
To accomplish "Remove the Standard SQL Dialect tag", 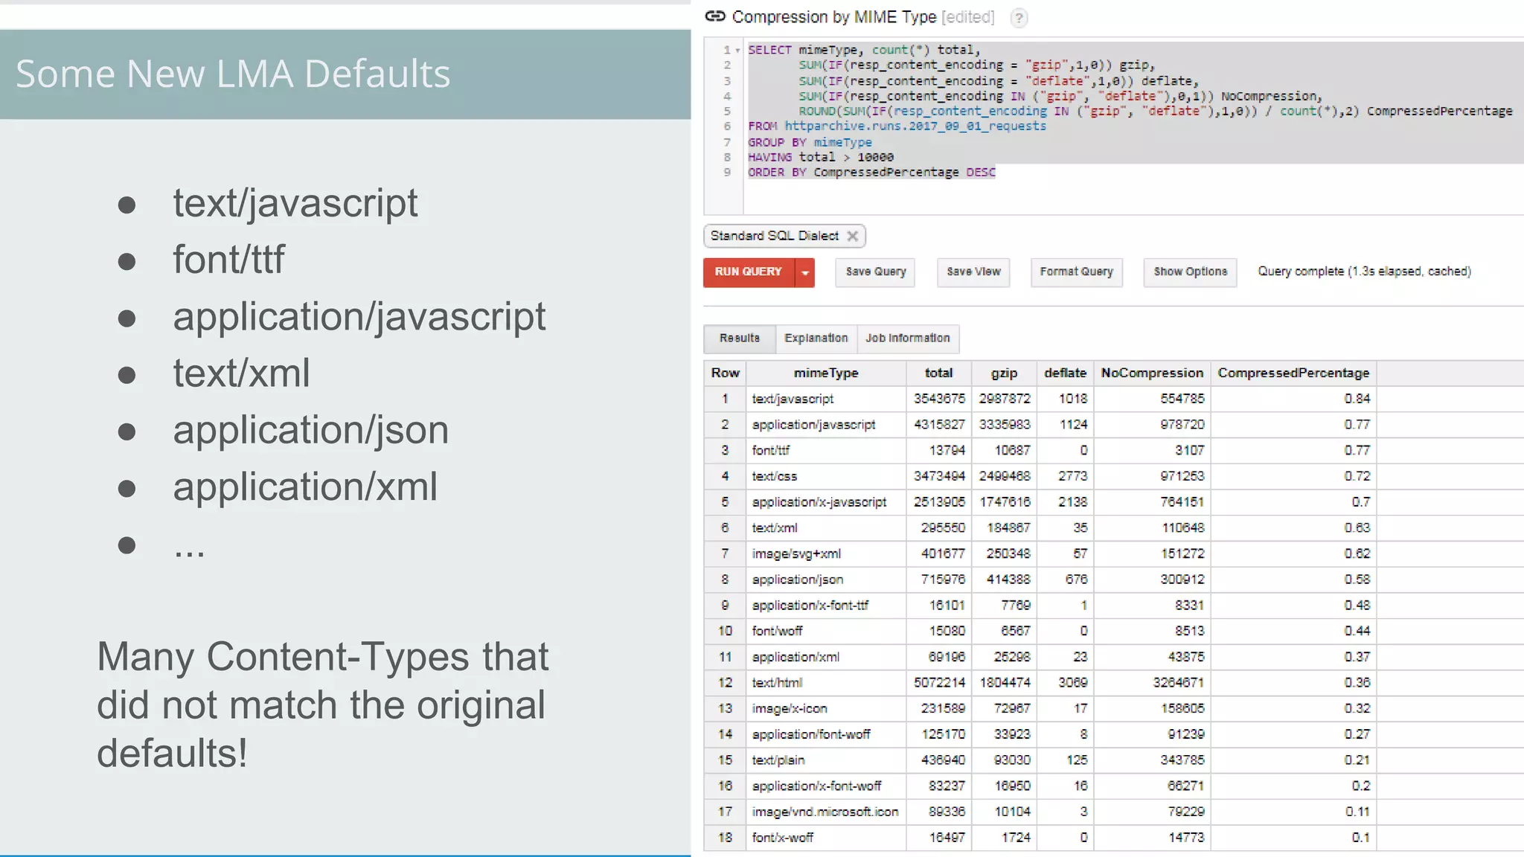I will click(853, 236).
